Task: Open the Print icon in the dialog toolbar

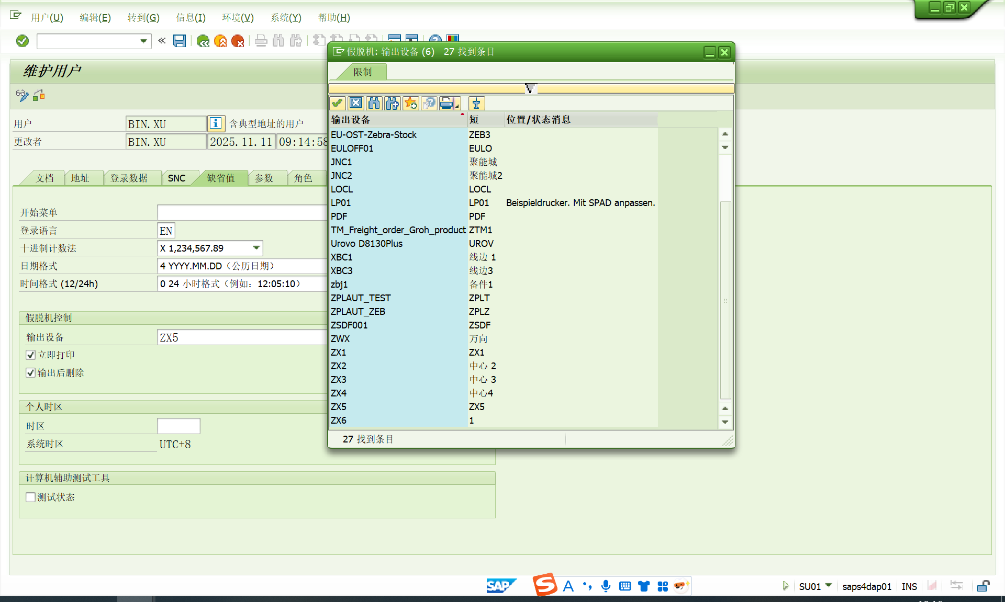Action: (x=446, y=103)
